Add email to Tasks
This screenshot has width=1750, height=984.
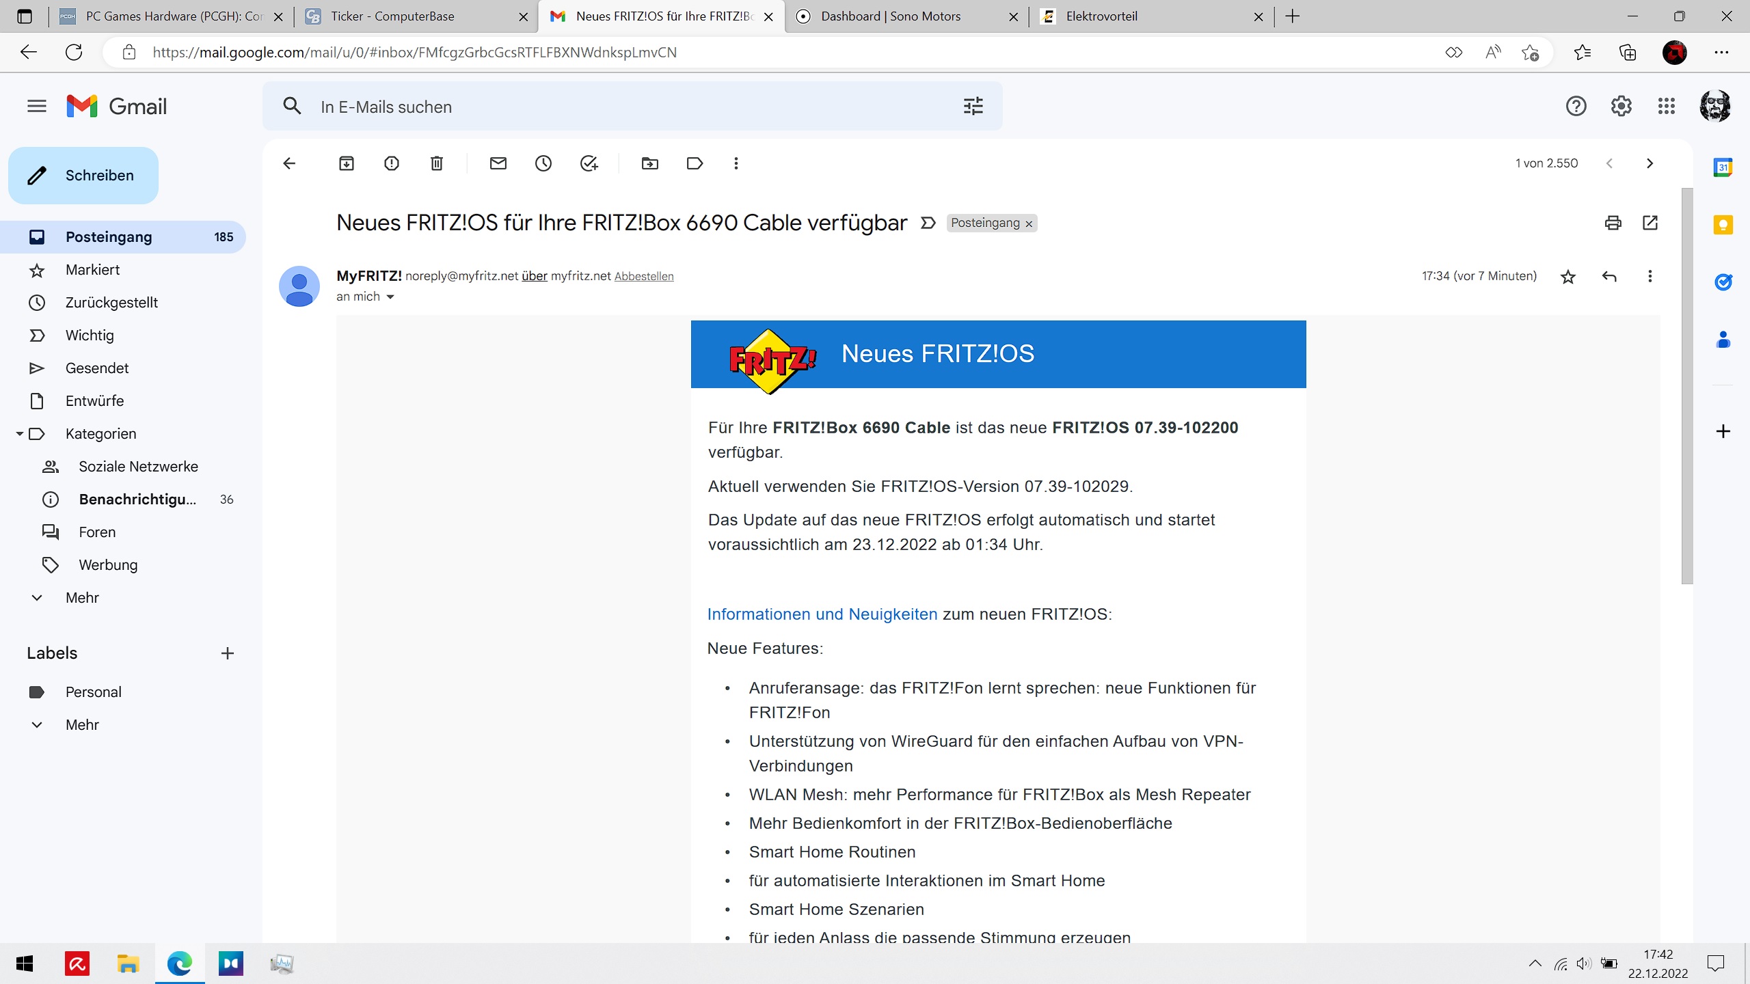pos(589,163)
